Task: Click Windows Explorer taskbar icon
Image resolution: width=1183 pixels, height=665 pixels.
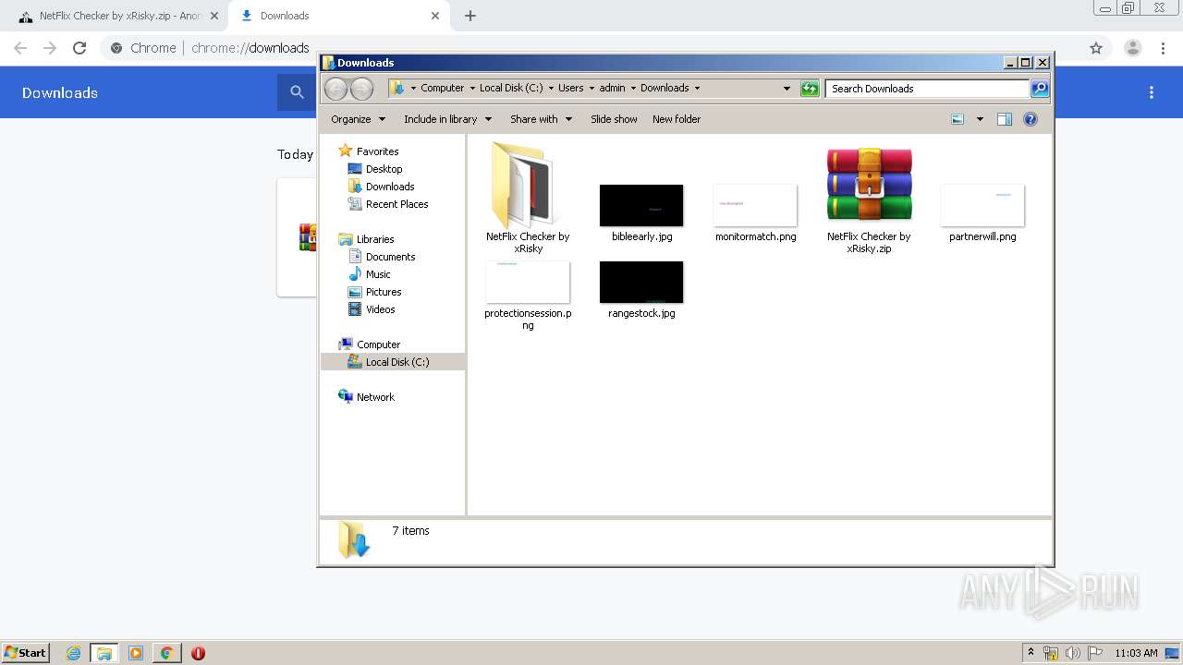Action: click(x=104, y=653)
